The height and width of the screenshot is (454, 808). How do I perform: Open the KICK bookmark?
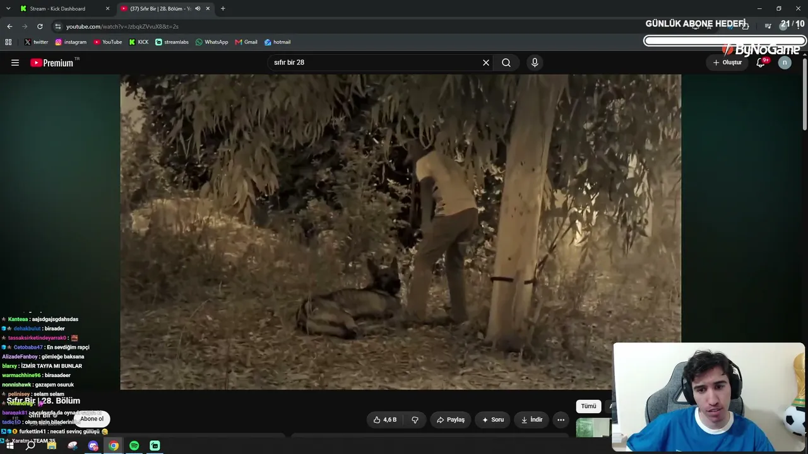click(x=139, y=42)
